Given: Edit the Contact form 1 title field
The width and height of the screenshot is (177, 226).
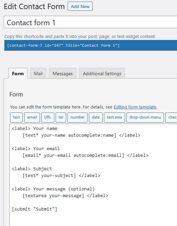Looking at the screenshot, I should pos(91,22).
